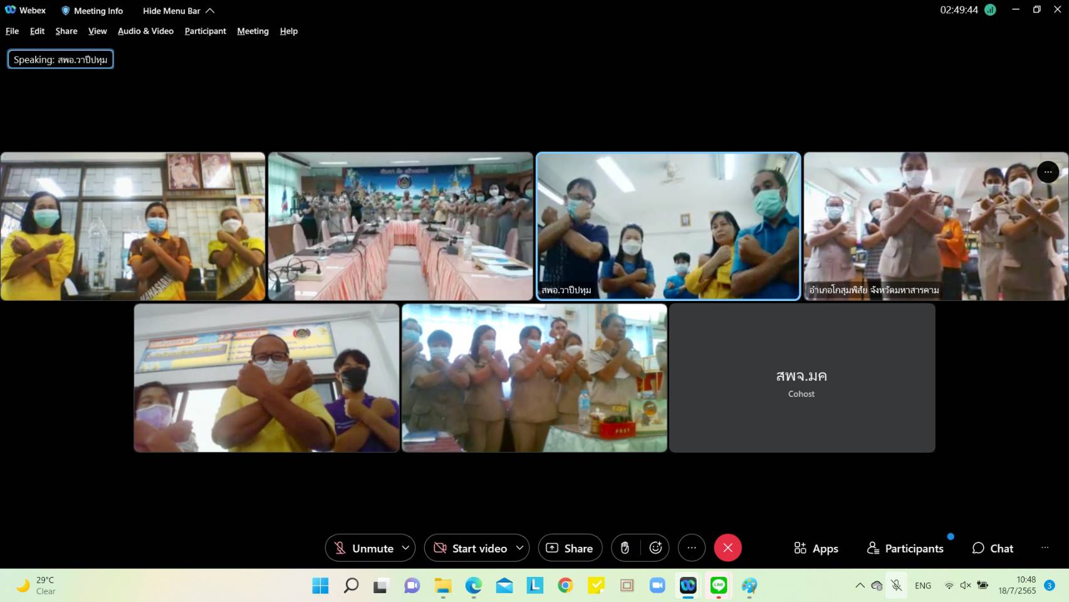
Task: Click the Unmute microphone button
Action: [x=364, y=548]
